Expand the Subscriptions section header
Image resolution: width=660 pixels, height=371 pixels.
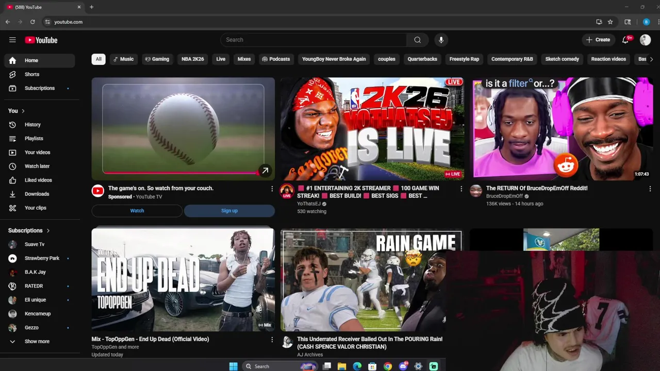[29, 230]
